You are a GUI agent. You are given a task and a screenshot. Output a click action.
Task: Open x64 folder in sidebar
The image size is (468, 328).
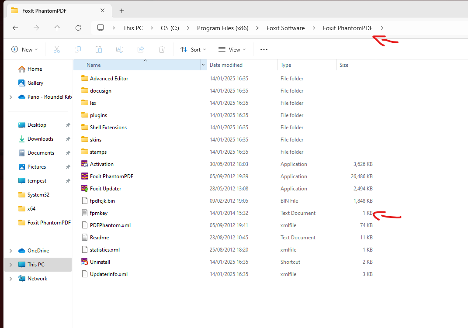[27, 209]
